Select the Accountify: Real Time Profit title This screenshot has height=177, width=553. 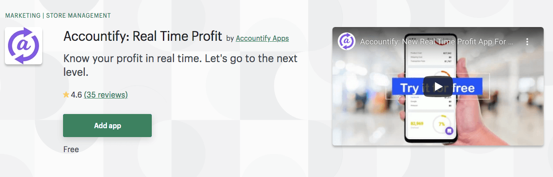click(x=143, y=36)
